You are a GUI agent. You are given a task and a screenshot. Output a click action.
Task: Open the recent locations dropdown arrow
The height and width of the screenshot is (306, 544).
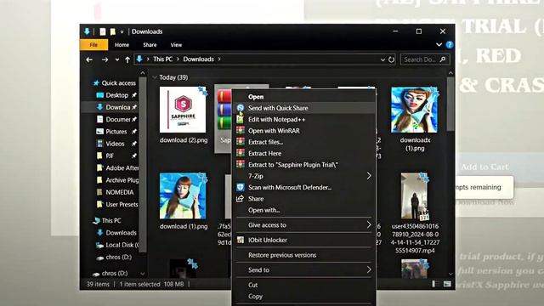(x=117, y=59)
